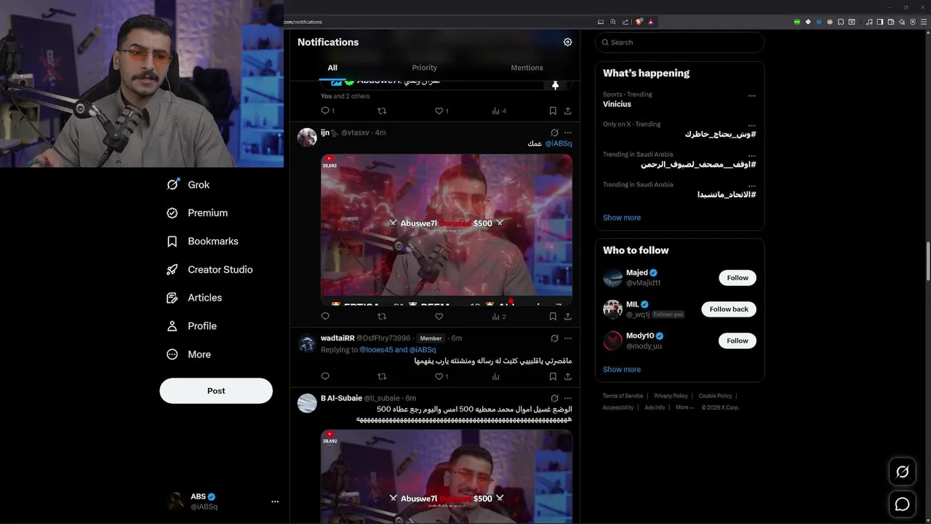Switch to Mentions notifications tab
Screen dimensions: 931x524
tap(527, 68)
